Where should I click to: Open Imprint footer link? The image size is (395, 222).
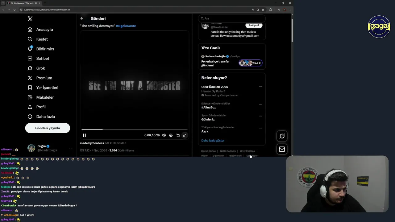205,156
